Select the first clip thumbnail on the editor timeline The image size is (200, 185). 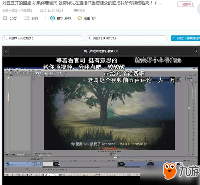[x=57, y=164]
